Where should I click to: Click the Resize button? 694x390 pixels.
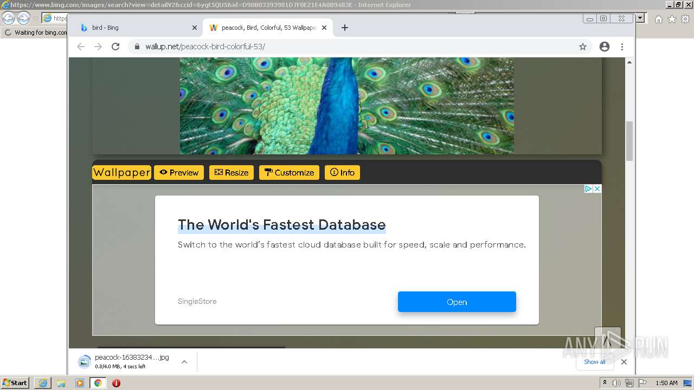[x=232, y=172]
